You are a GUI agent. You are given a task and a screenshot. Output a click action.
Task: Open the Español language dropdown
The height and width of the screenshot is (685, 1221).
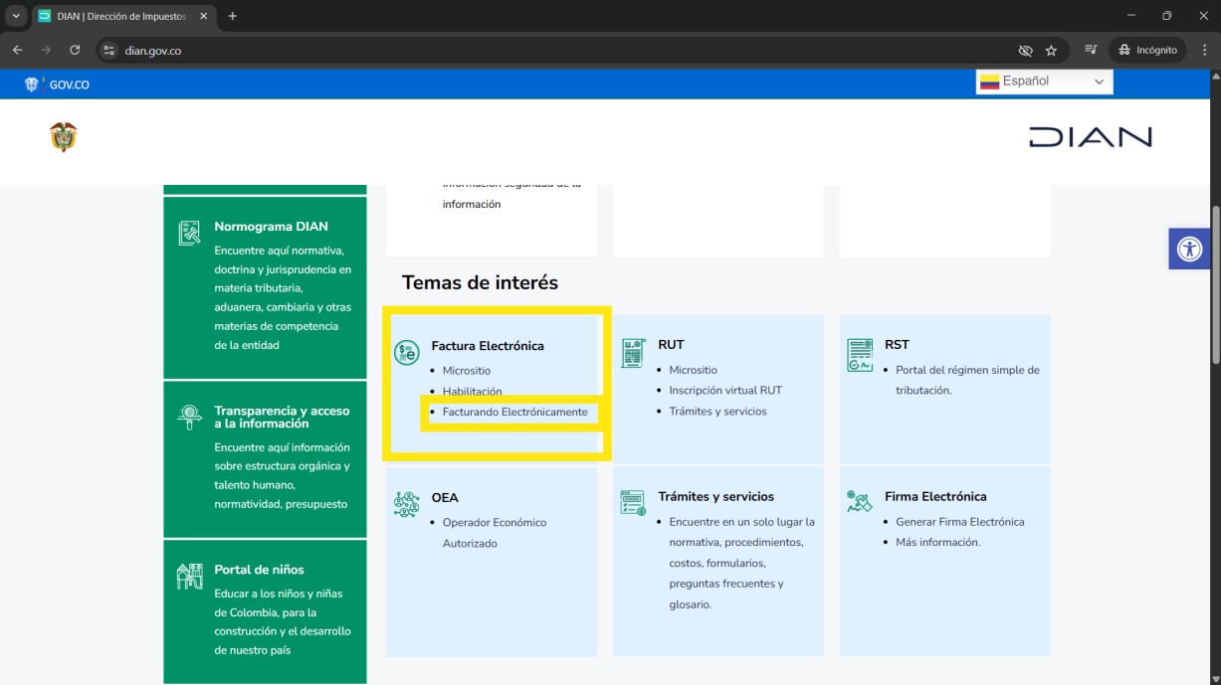1044,82
